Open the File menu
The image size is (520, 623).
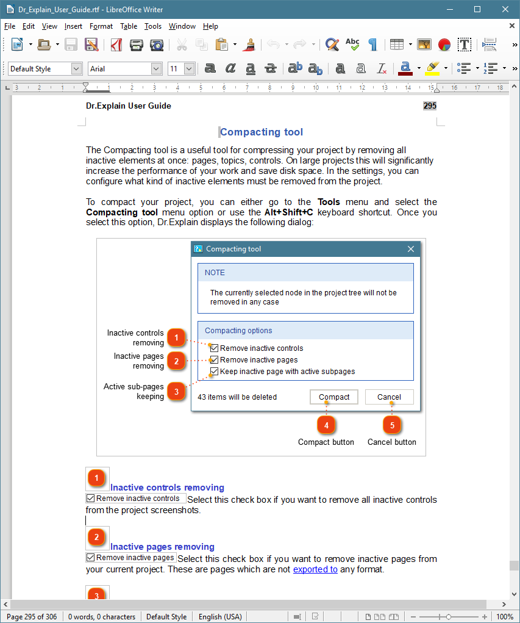coord(10,26)
